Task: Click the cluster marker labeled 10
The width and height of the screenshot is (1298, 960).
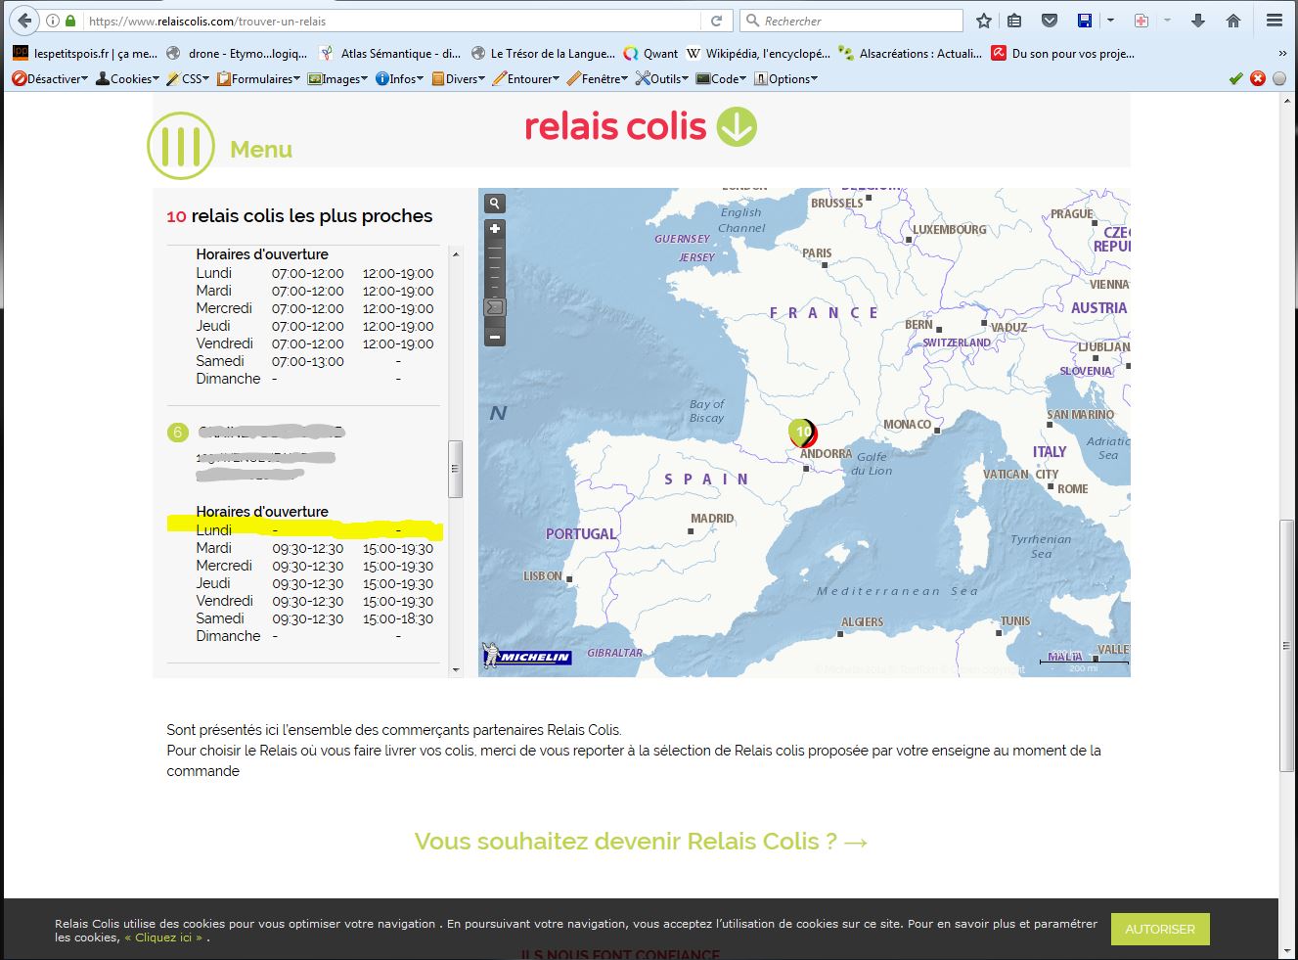Action: [802, 432]
